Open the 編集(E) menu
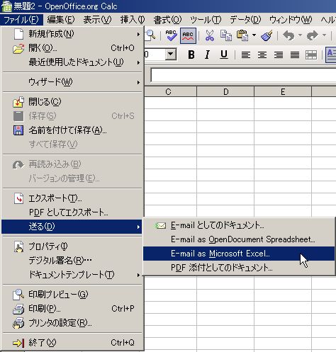The height and width of the screenshot is (352, 336). tap(61, 20)
